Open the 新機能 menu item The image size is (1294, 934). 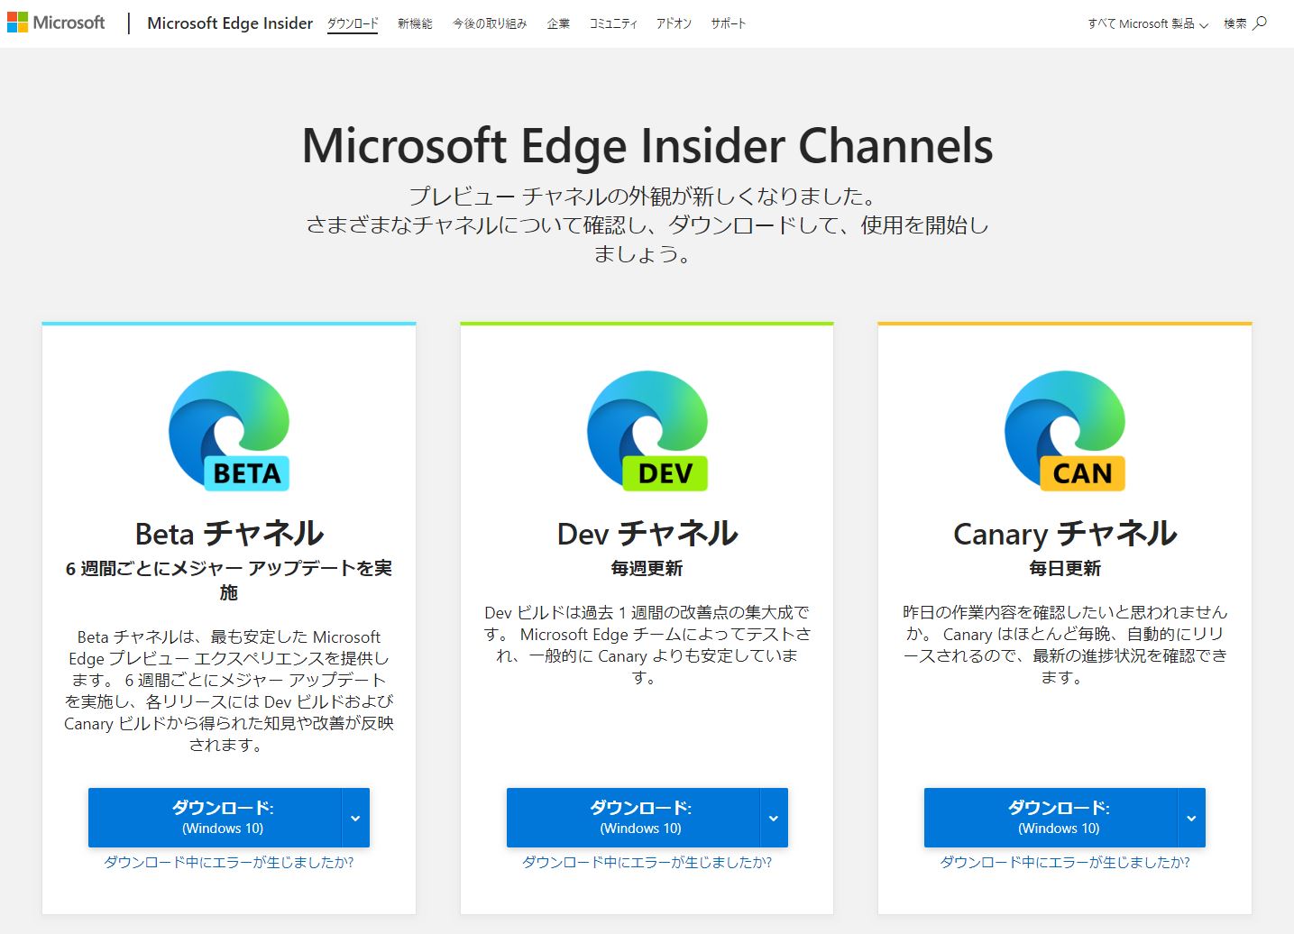(x=415, y=23)
